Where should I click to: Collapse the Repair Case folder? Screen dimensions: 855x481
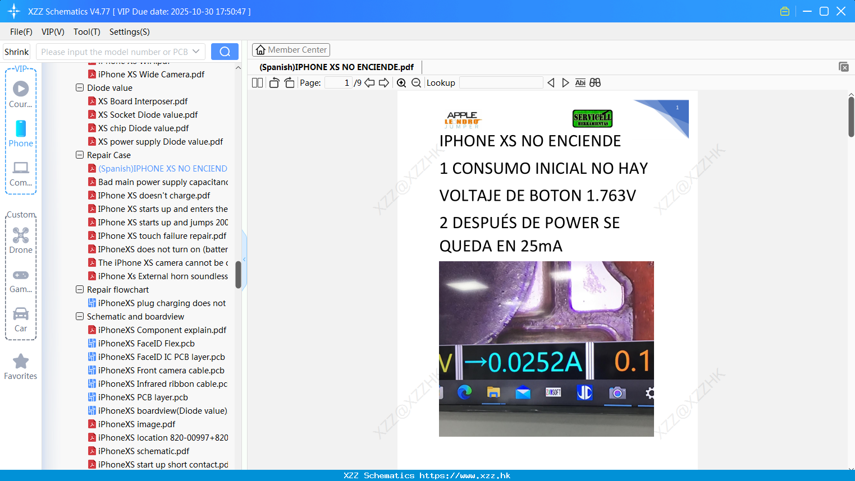pyautogui.click(x=80, y=155)
